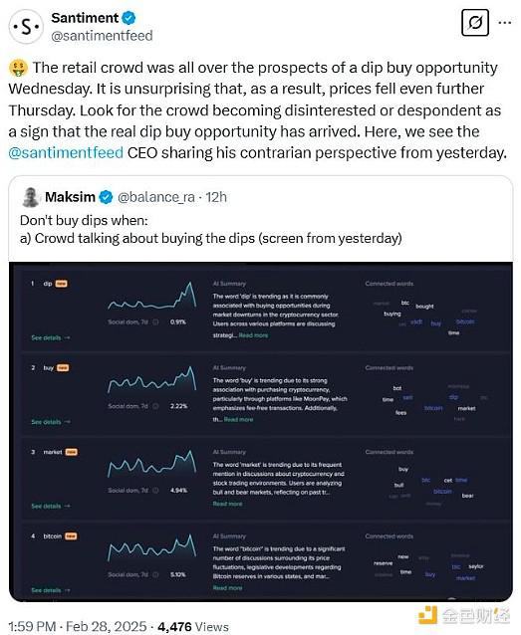
Task: Click the Santiment display name
Action: 85,18
